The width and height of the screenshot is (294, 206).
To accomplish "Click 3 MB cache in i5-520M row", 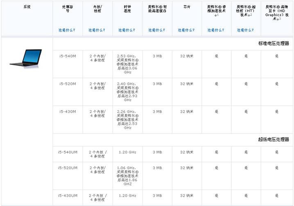I will pyautogui.click(x=157, y=84).
